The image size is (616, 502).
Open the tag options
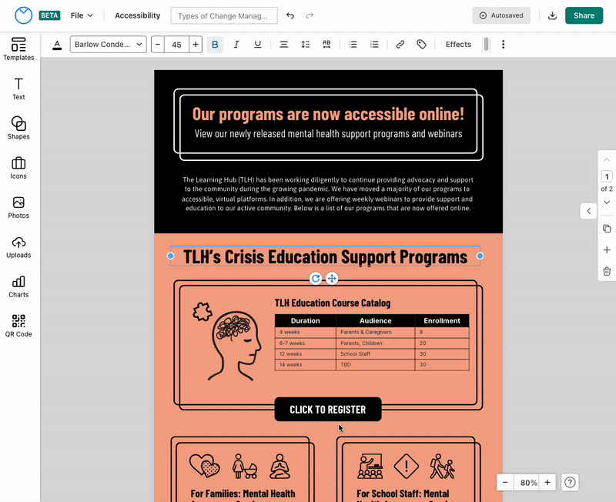tap(421, 45)
